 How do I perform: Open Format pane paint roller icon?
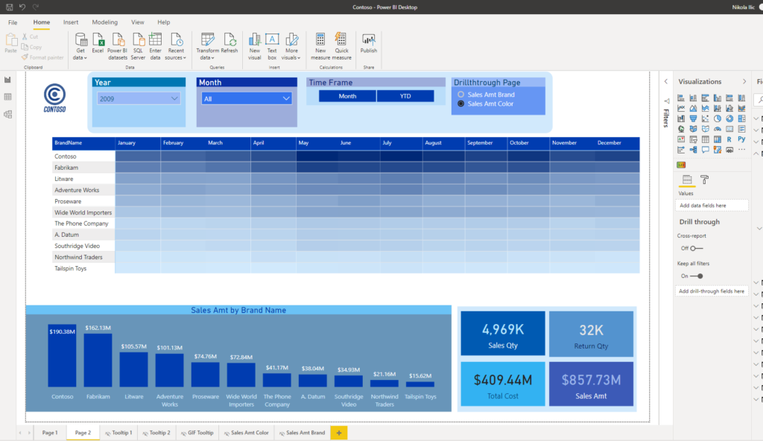click(704, 180)
